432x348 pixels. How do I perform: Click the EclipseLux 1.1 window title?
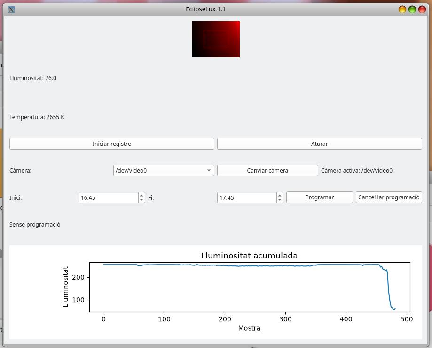click(x=205, y=9)
